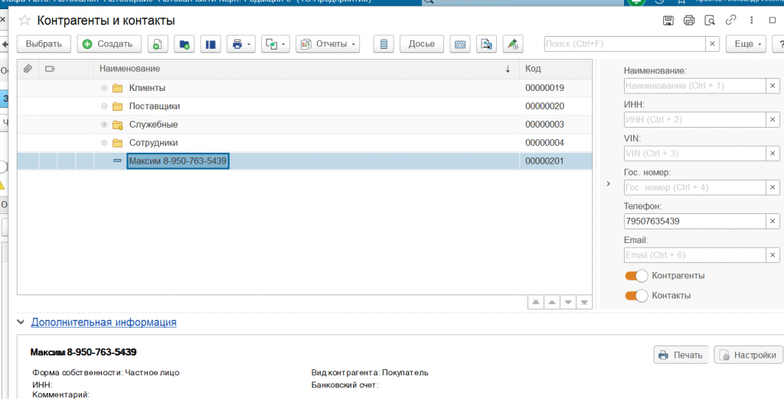Open the Отчеты dropdown menu

coord(328,44)
